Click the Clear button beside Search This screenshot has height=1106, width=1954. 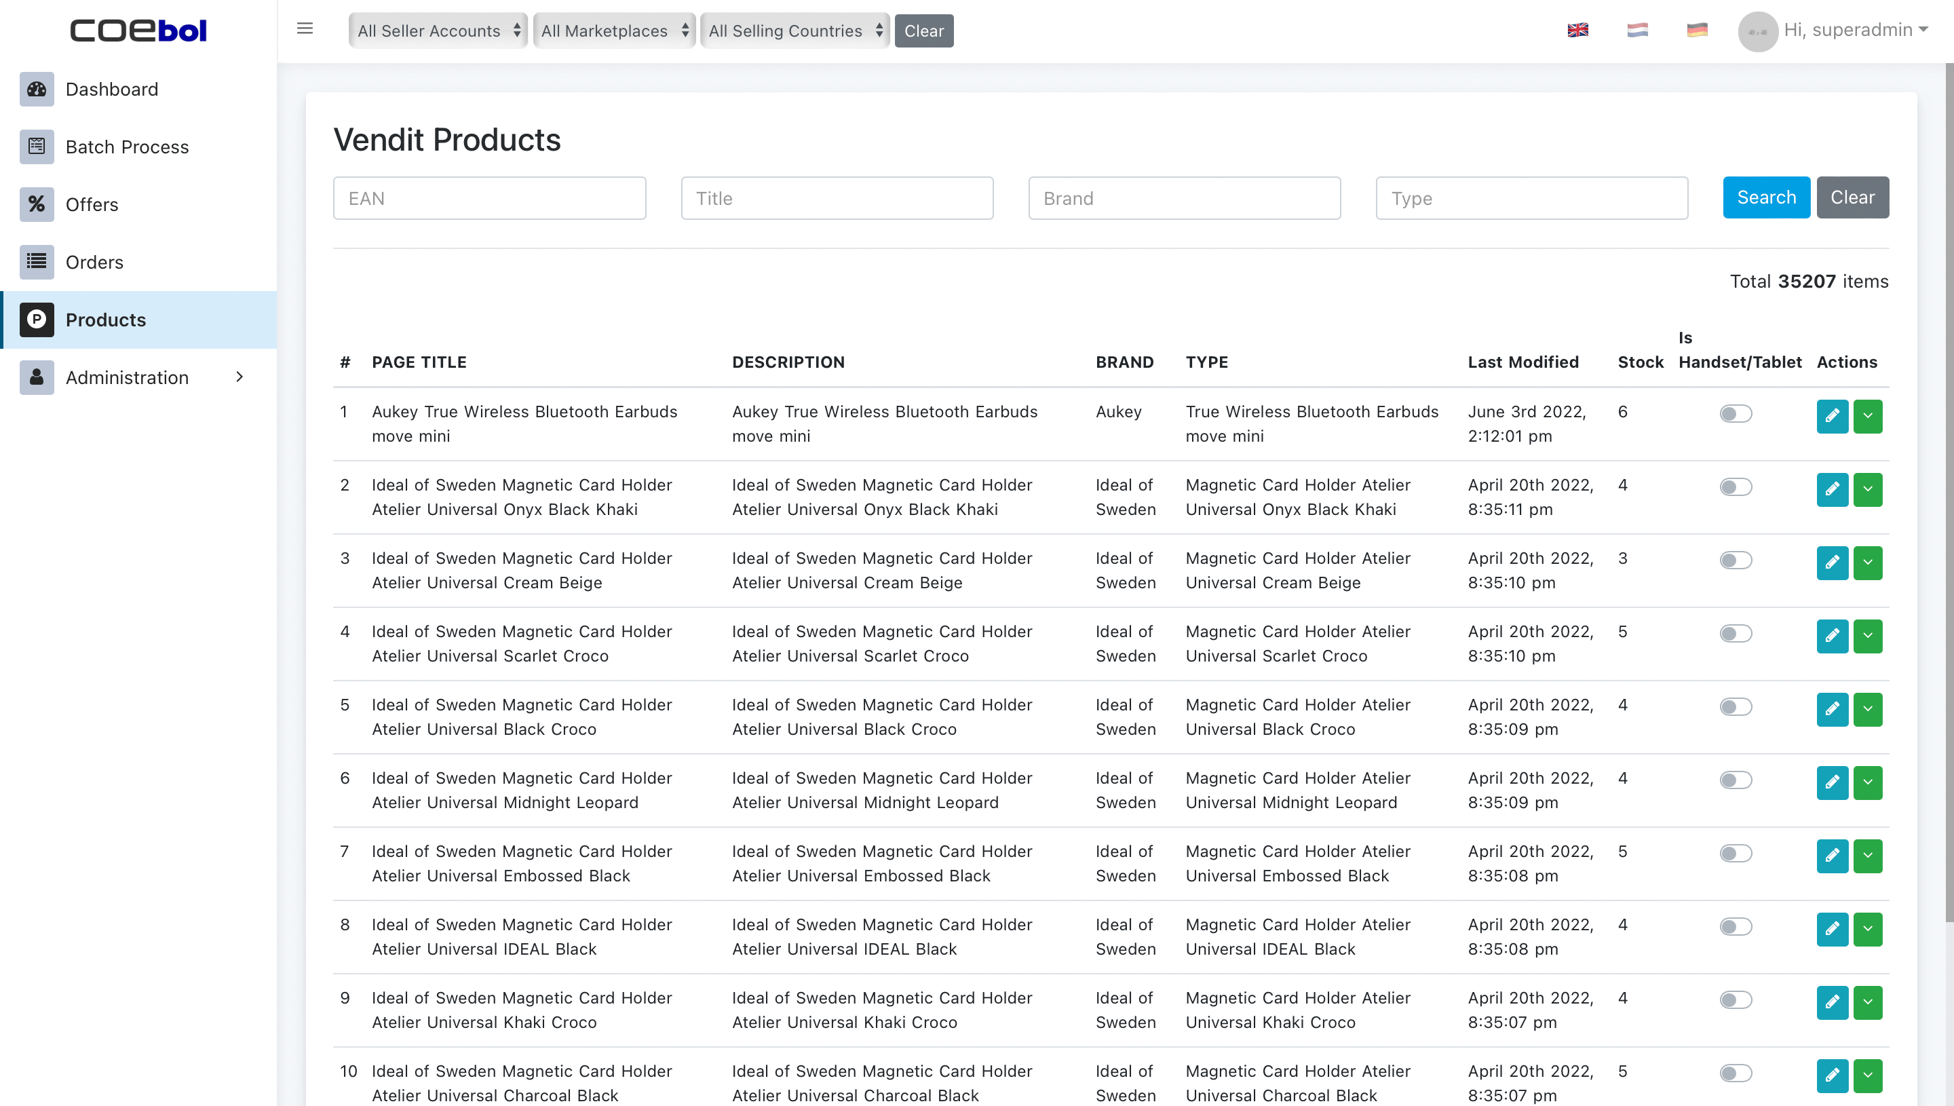1852,197
